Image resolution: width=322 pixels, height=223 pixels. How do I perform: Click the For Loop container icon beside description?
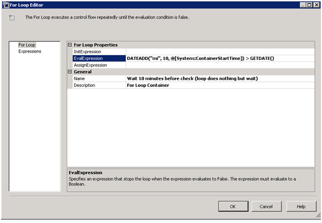(x=12, y=18)
